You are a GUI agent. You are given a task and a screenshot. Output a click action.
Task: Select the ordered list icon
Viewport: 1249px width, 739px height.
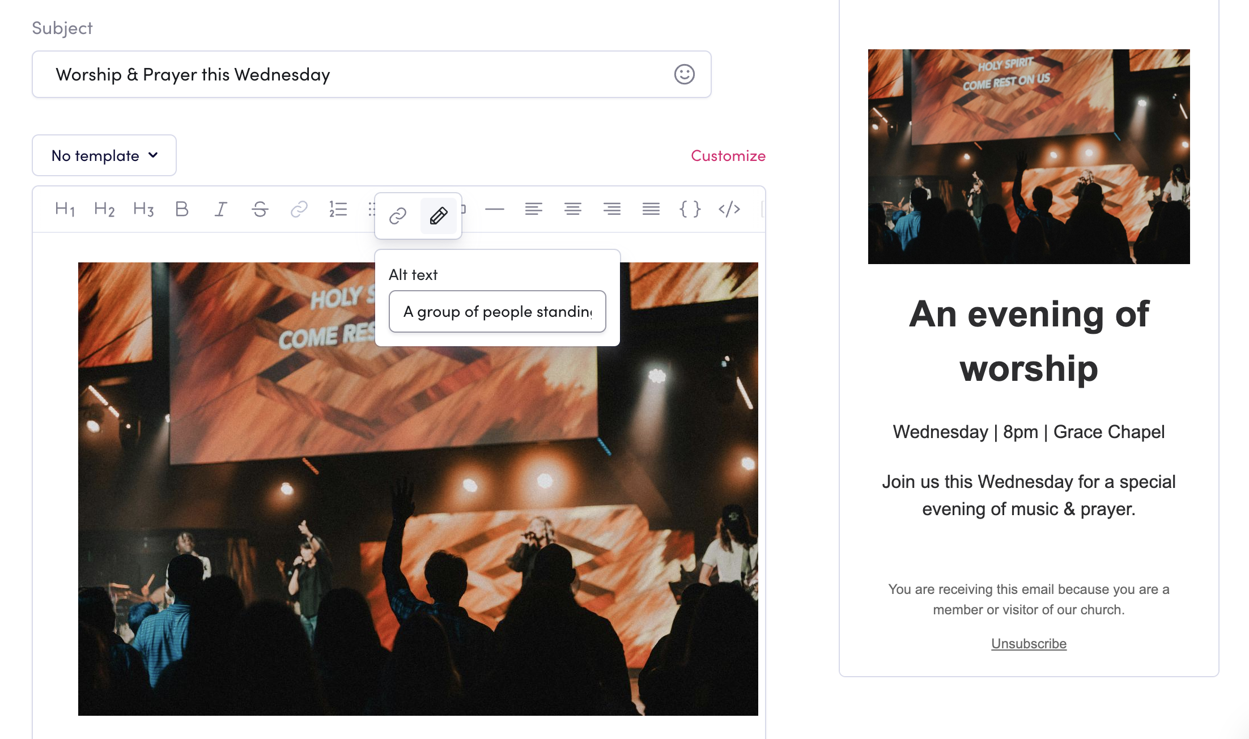tap(338, 209)
